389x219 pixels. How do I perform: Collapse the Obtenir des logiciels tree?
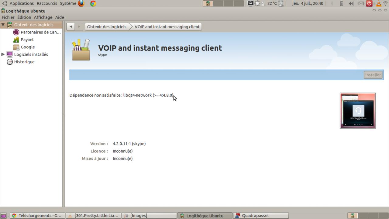[x=3, y=25]
